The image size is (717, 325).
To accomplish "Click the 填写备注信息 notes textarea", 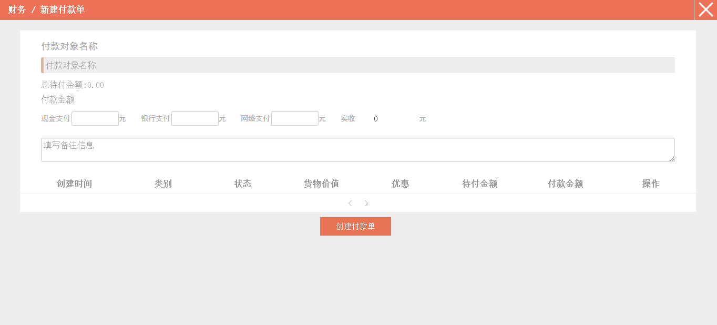I will [x=357, y=150].
